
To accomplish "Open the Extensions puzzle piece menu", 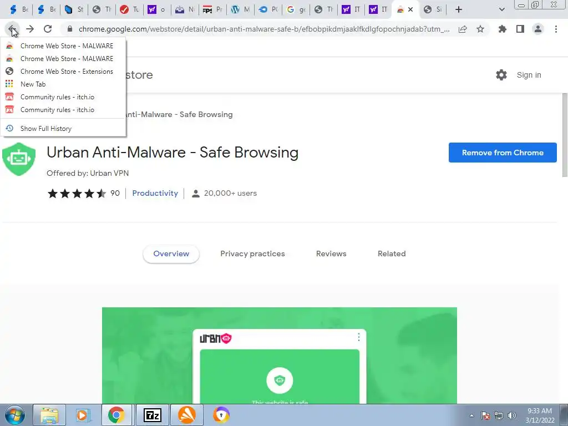I will tap(503, 29).
